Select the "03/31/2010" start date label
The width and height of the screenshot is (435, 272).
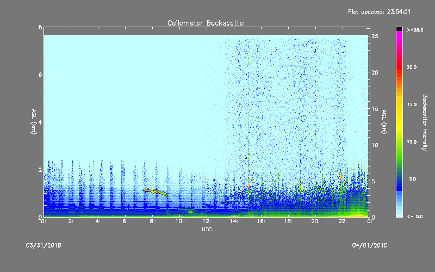(x=43, y=245)
